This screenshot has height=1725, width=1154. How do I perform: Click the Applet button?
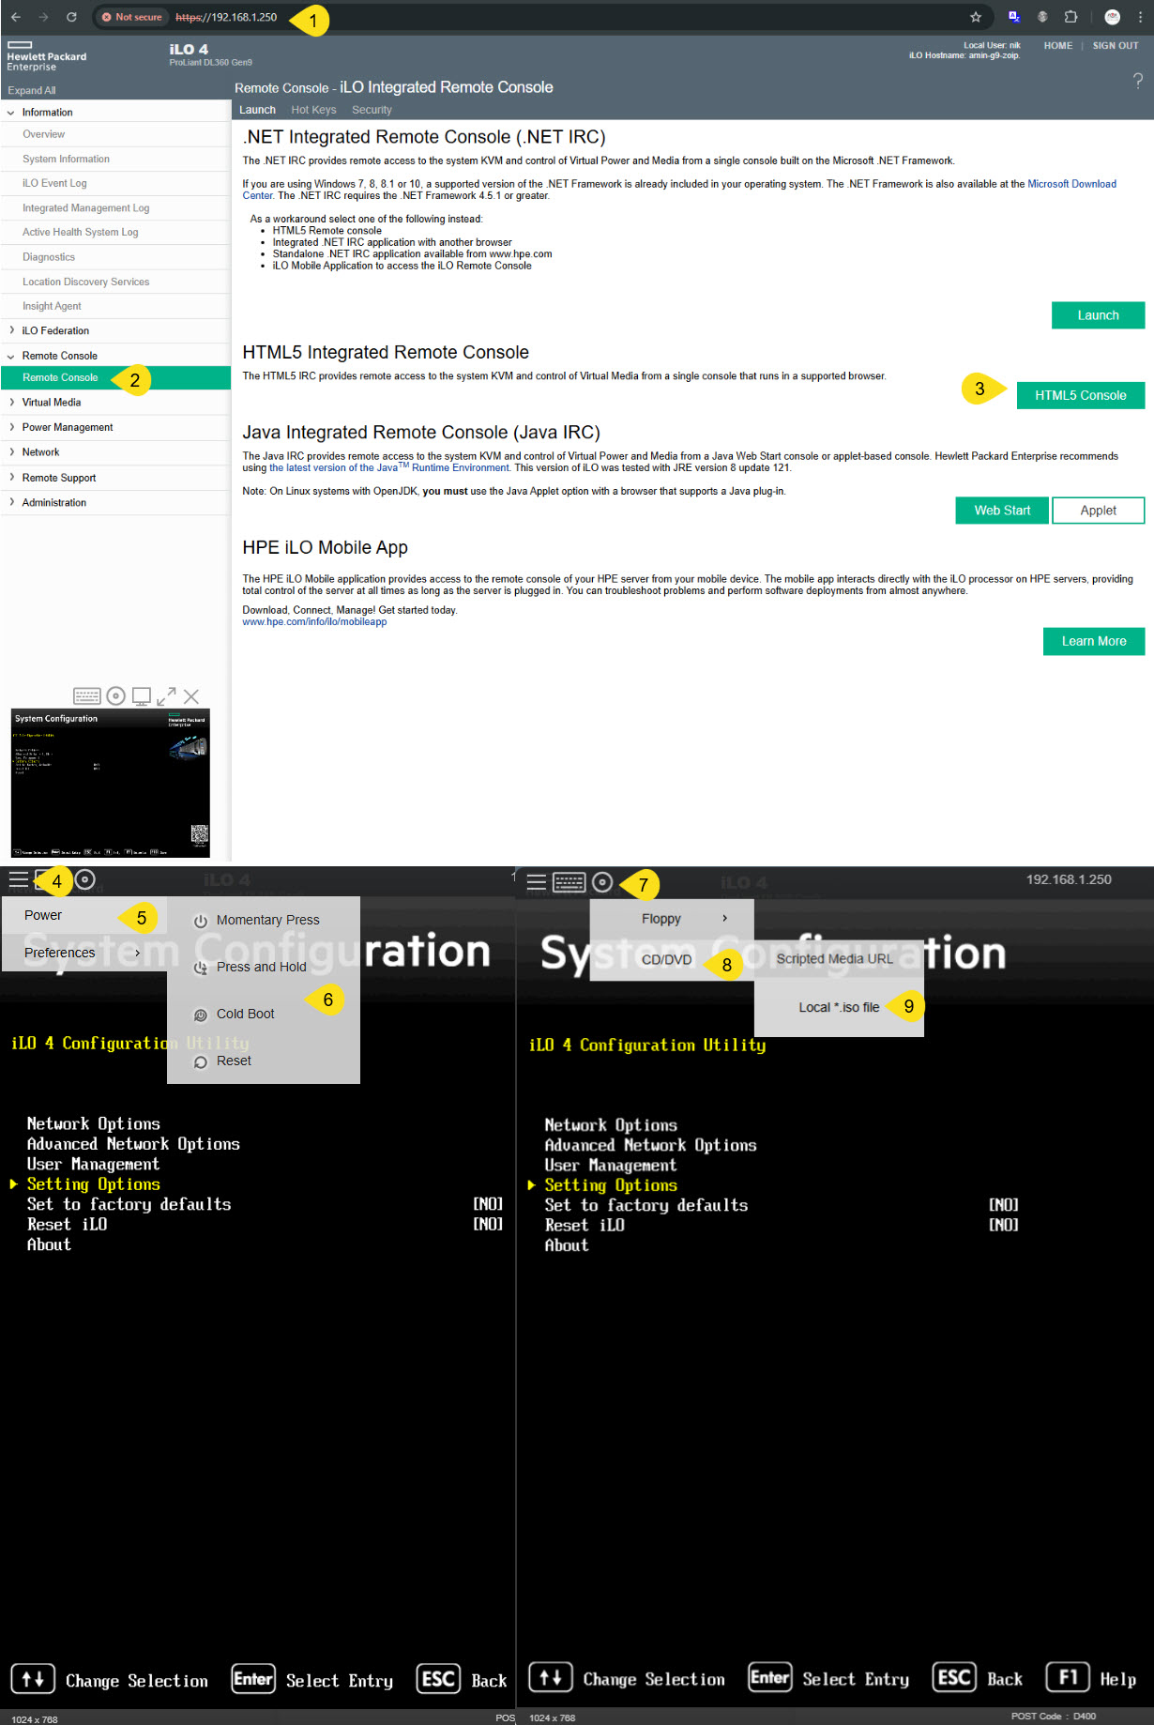(x=1099, y=511)
